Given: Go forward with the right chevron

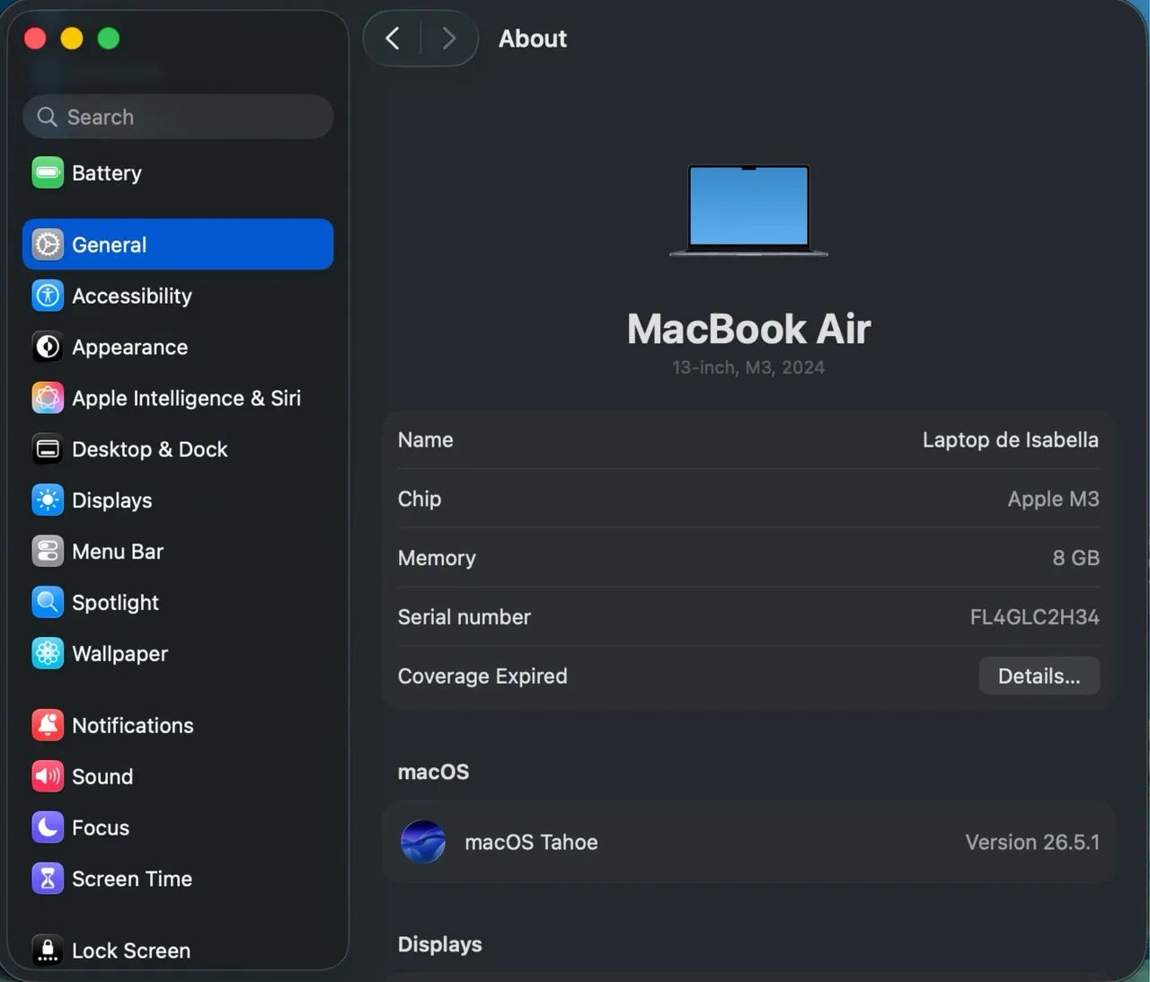Looking at the screenshot, I should point(449,39).
